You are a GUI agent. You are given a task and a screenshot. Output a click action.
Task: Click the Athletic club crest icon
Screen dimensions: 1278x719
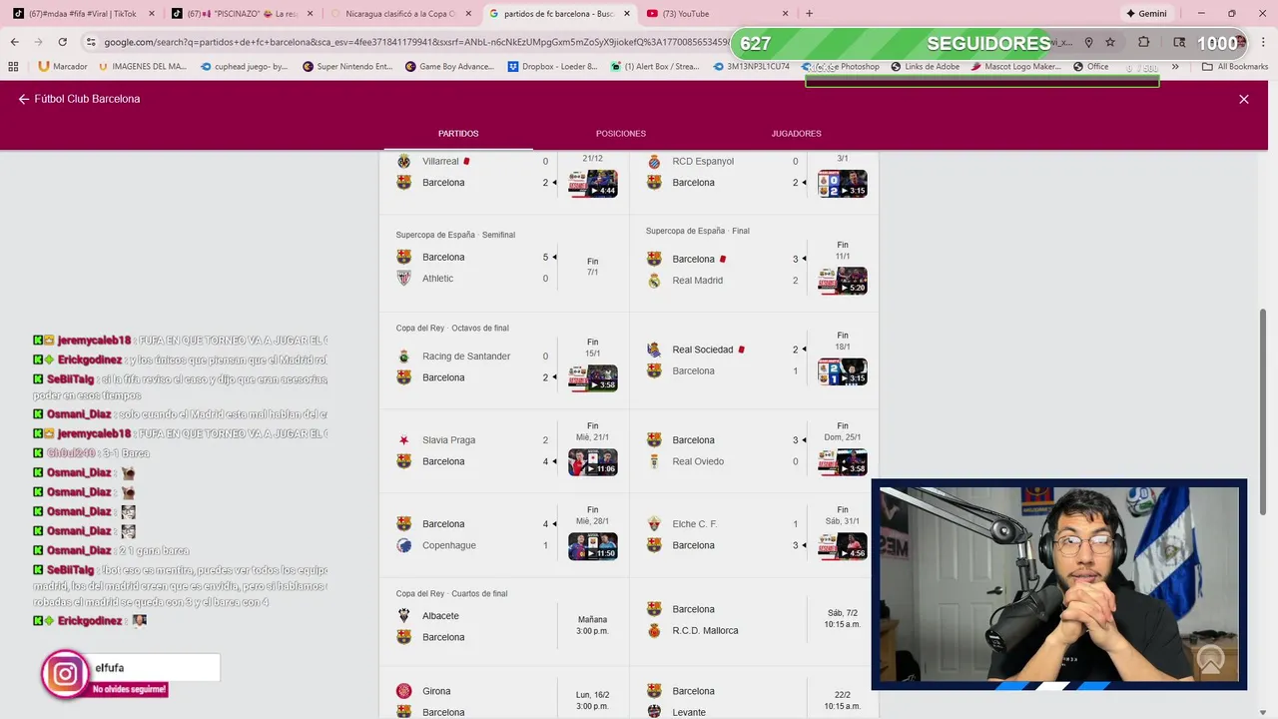(404, 279)
